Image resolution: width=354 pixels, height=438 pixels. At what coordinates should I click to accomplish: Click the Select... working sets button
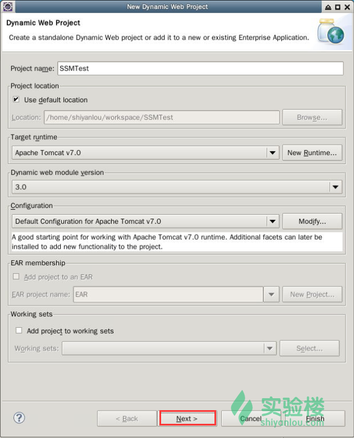(x=310, y=348)
